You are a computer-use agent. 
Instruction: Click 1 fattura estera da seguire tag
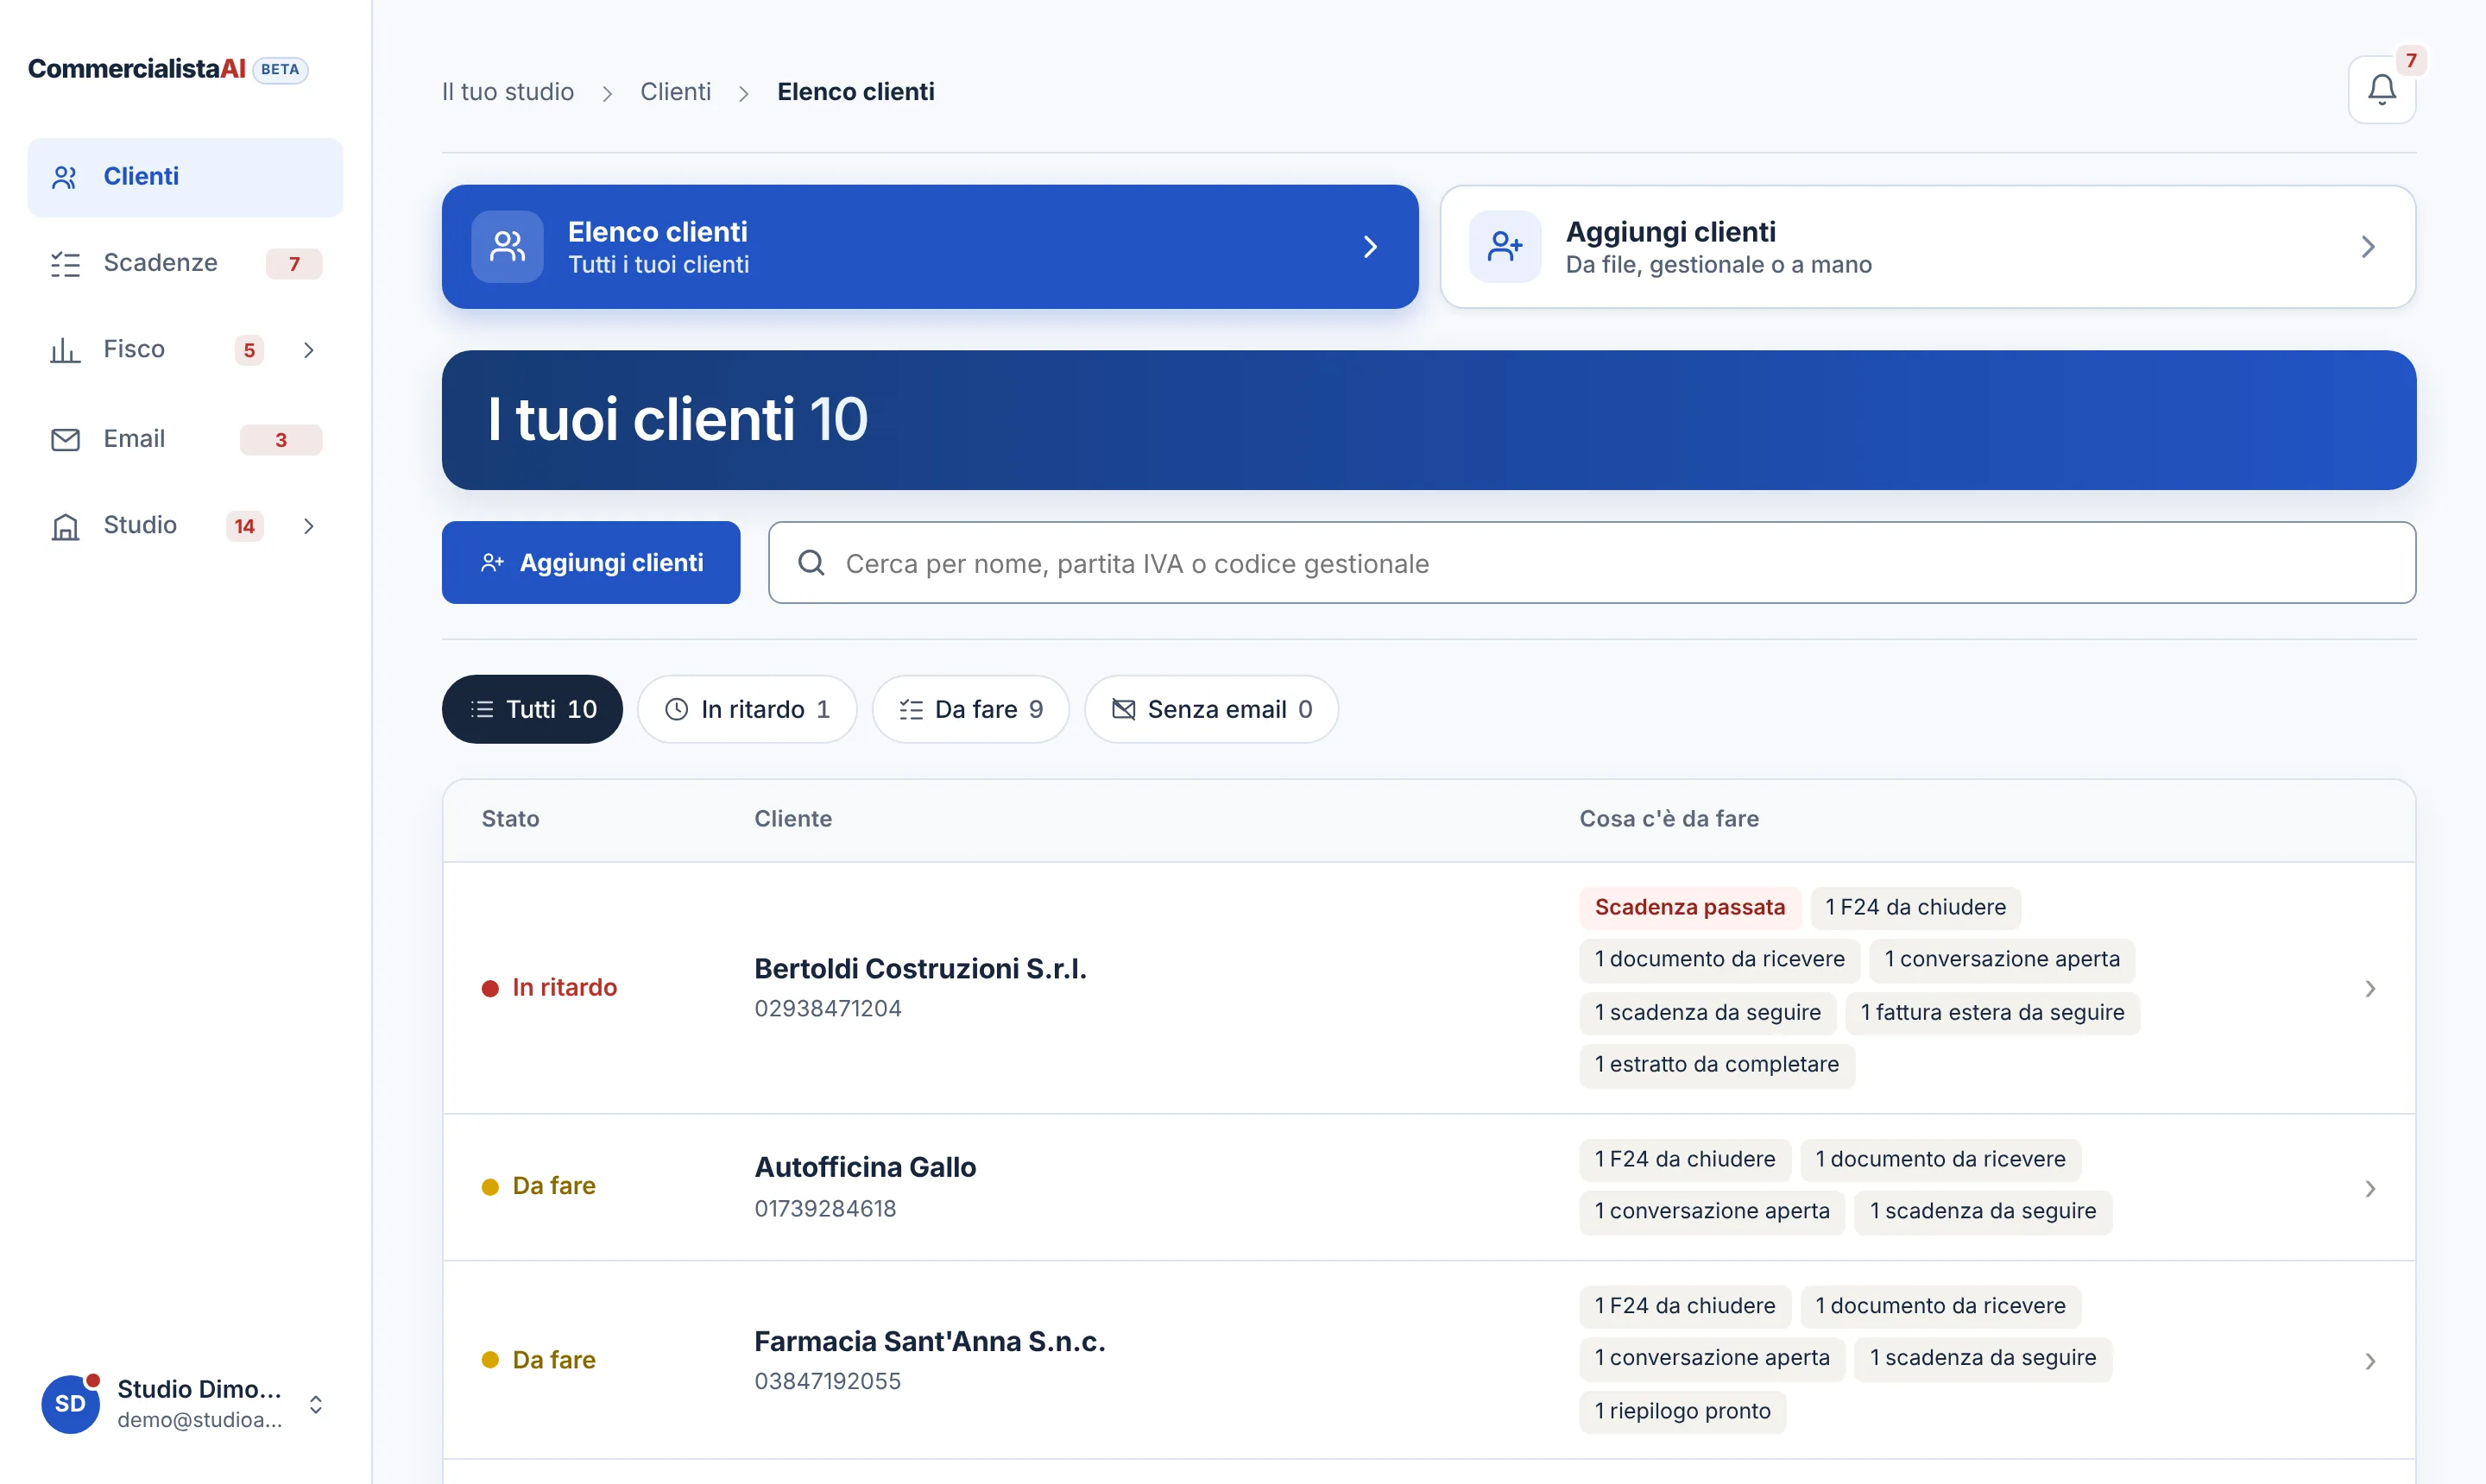1993,1012
